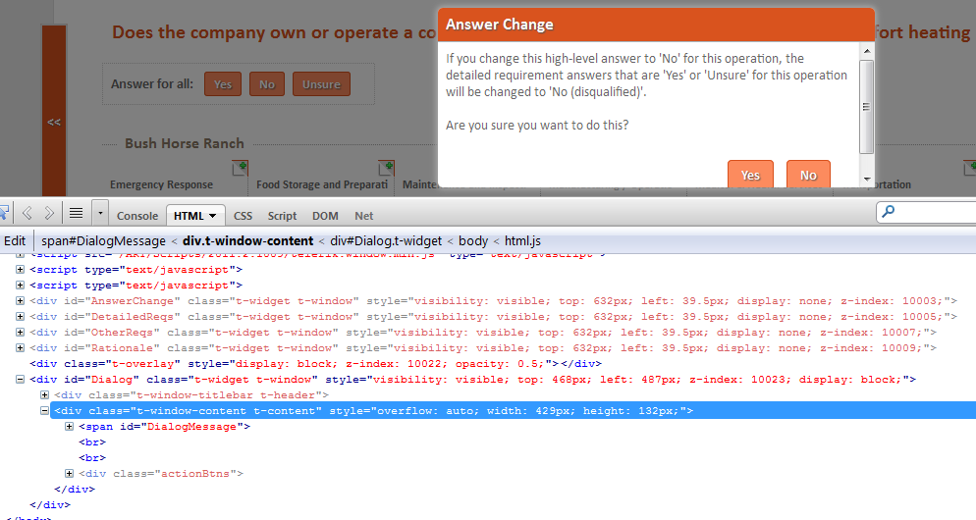The width and height of the screenshot is (976, 520).
Task: Click the Edit button in HTML panel
Action: [x=15, y=240]
